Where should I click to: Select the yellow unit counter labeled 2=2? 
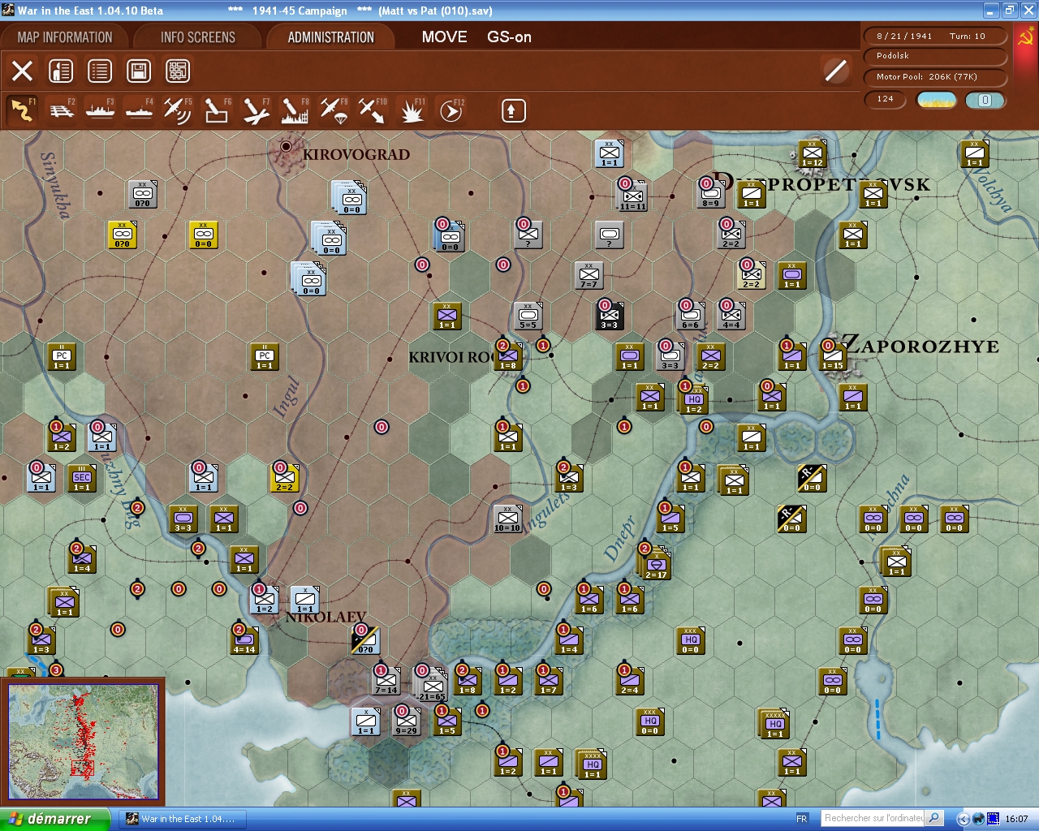pyautogui.click(x=285, y=477)
